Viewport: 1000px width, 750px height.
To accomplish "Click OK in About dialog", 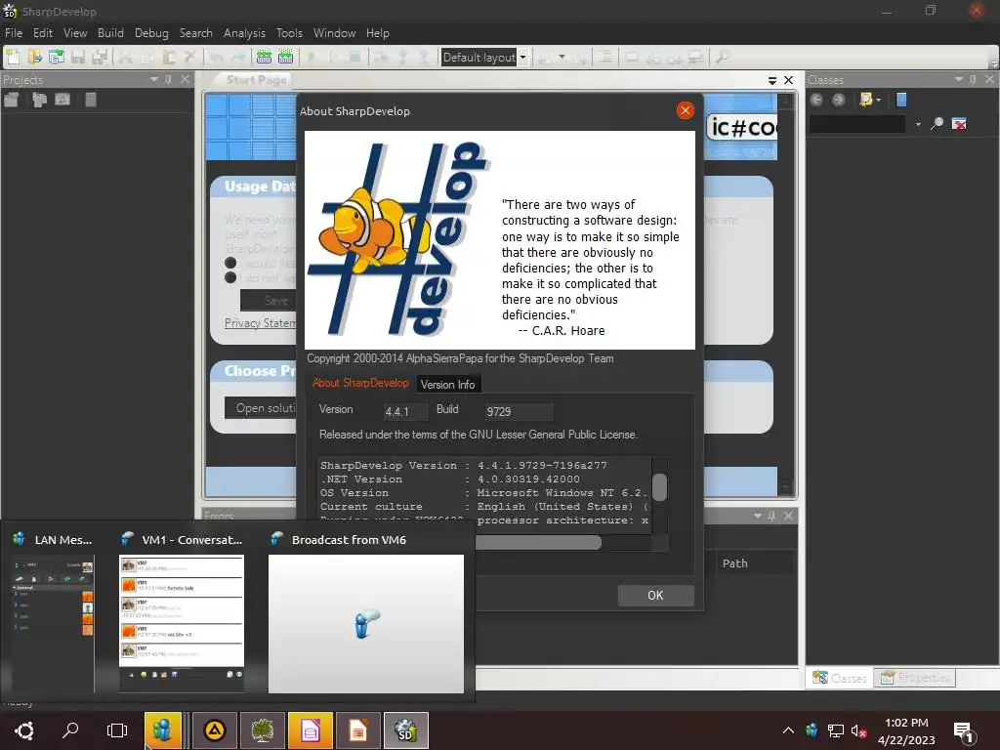I will [x=655, y=595].
